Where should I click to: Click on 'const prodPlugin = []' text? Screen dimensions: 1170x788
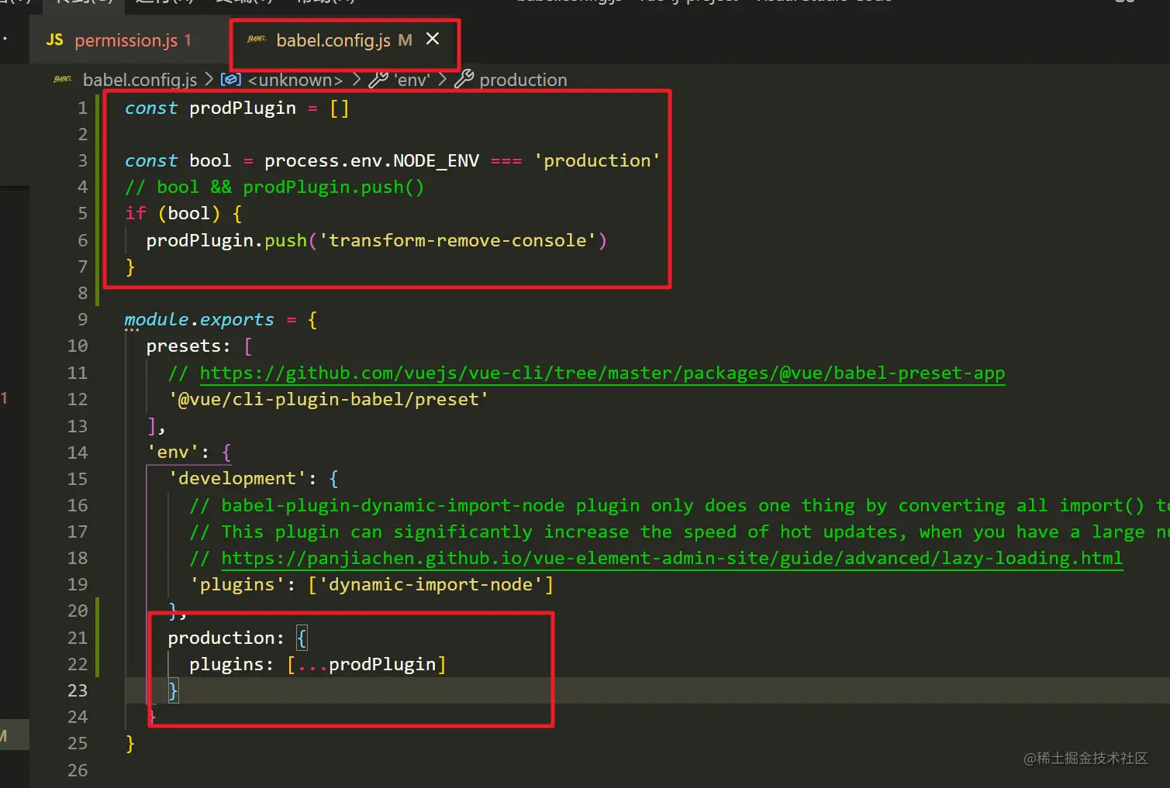[x=237, y=108]
